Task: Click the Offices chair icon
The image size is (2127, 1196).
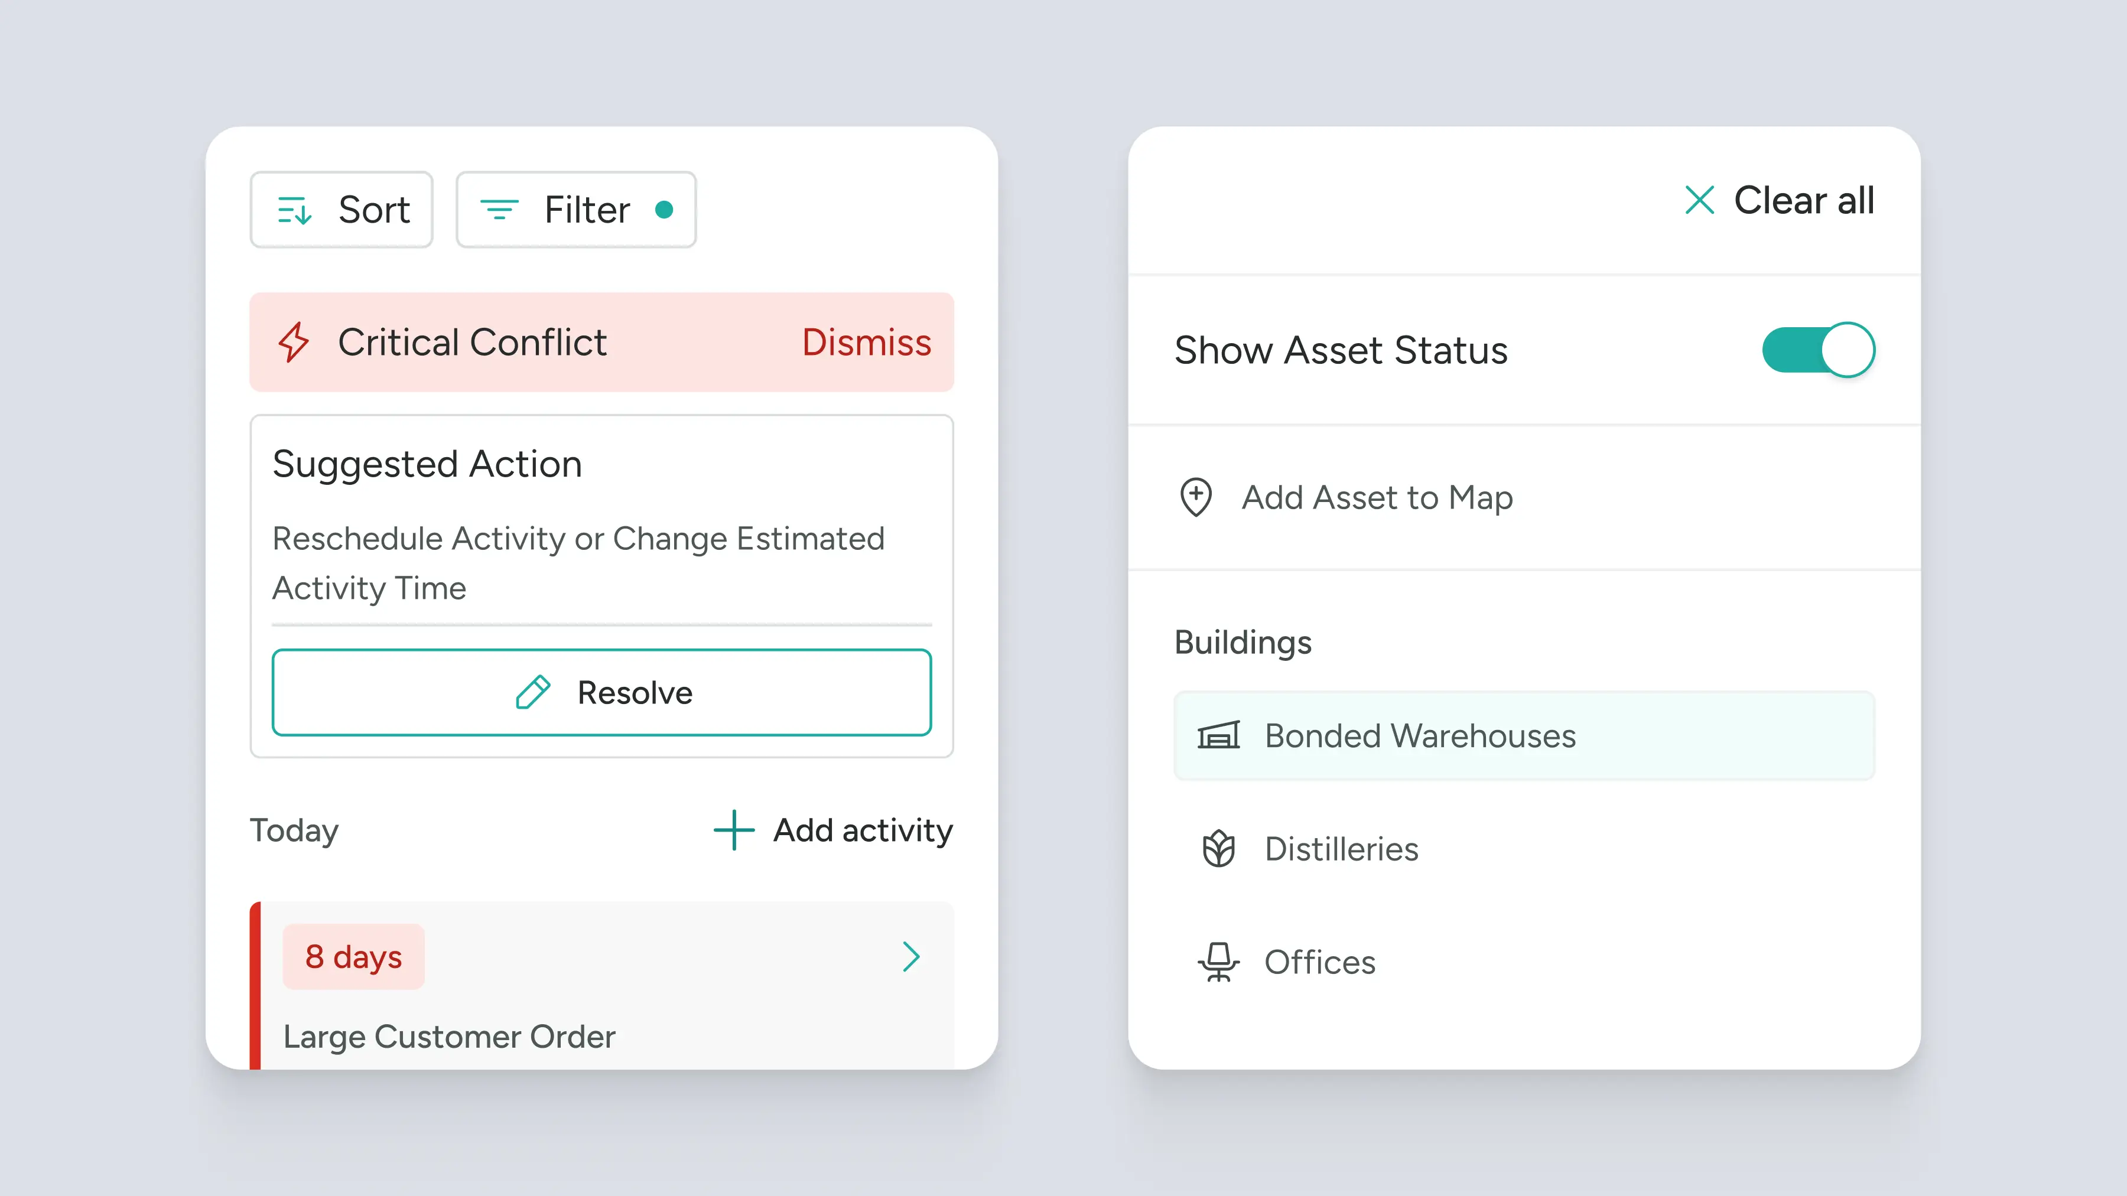Action: (1219, 963)
